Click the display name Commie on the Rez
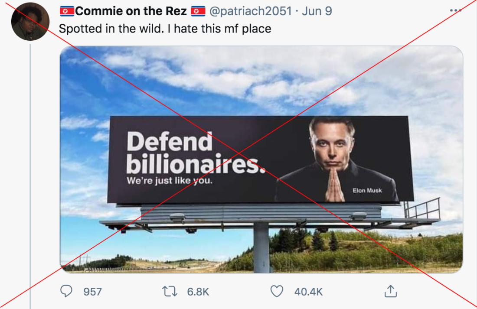 pyautogui.click(x=131, y=11)
